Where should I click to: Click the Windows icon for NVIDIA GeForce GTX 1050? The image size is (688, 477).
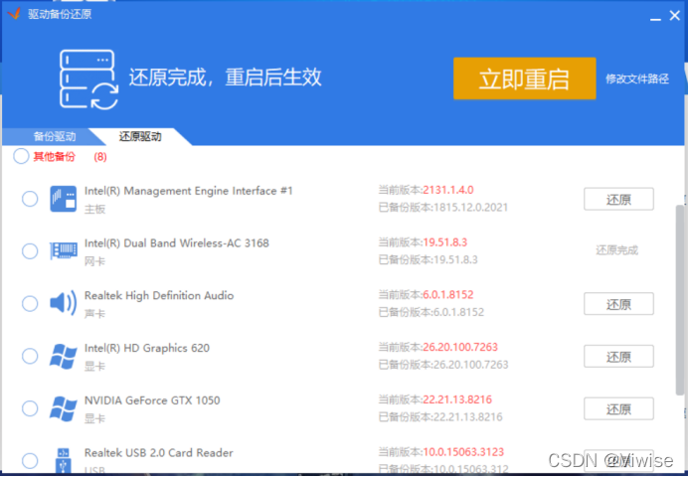tap(64, 408)
